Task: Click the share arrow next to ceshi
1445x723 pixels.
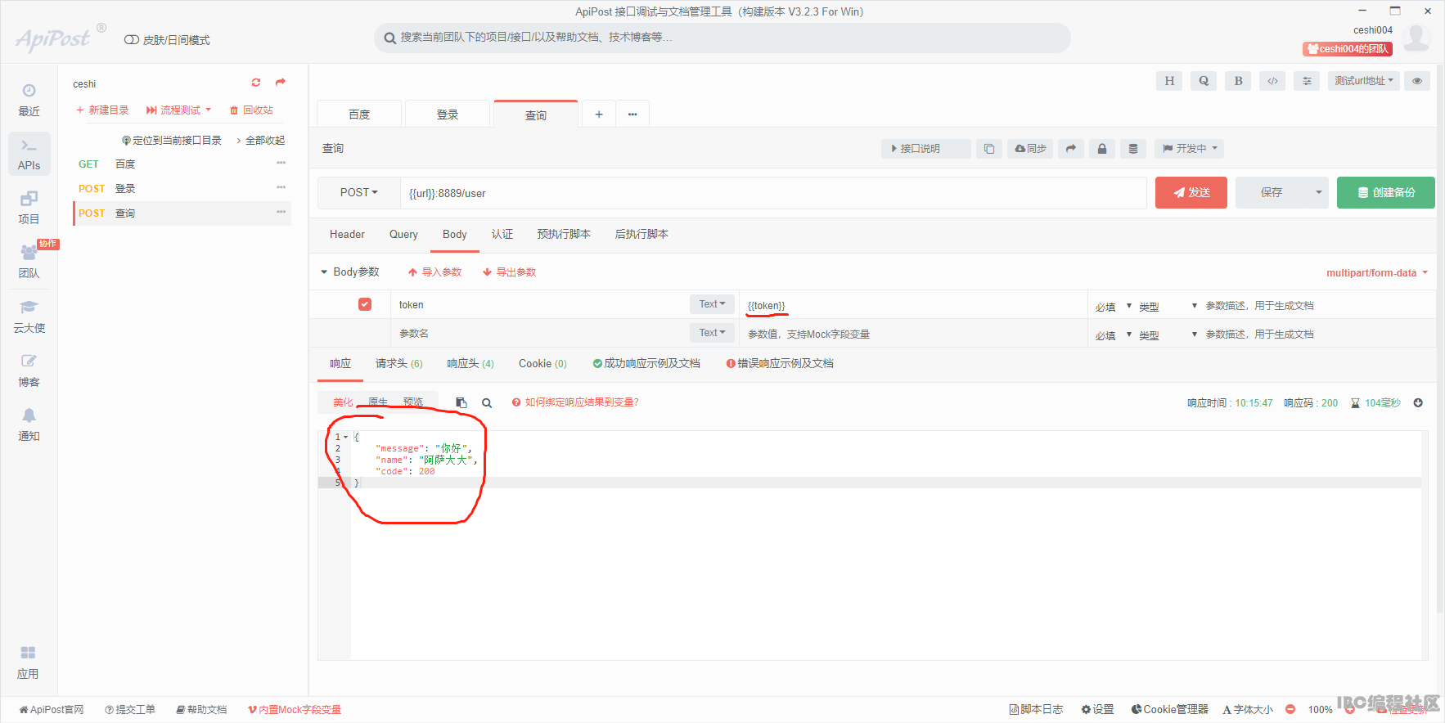Action: click(281, 83)
